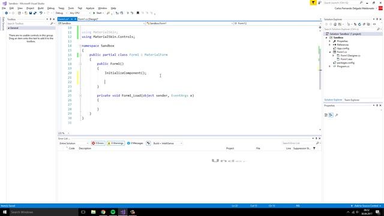
Task: Open the Analyze menu
Action: pyautogui.click(x=90, y=8)
